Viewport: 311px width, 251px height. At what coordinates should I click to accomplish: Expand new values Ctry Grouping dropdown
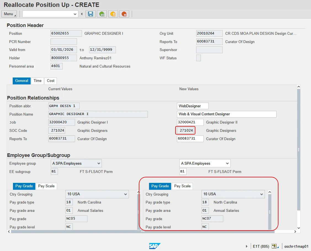coord(262,194)
